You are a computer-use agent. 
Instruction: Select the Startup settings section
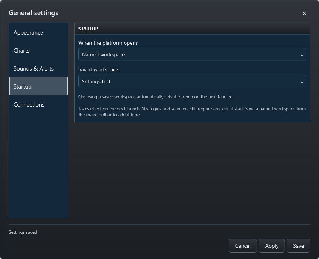(x=38, y=86)
